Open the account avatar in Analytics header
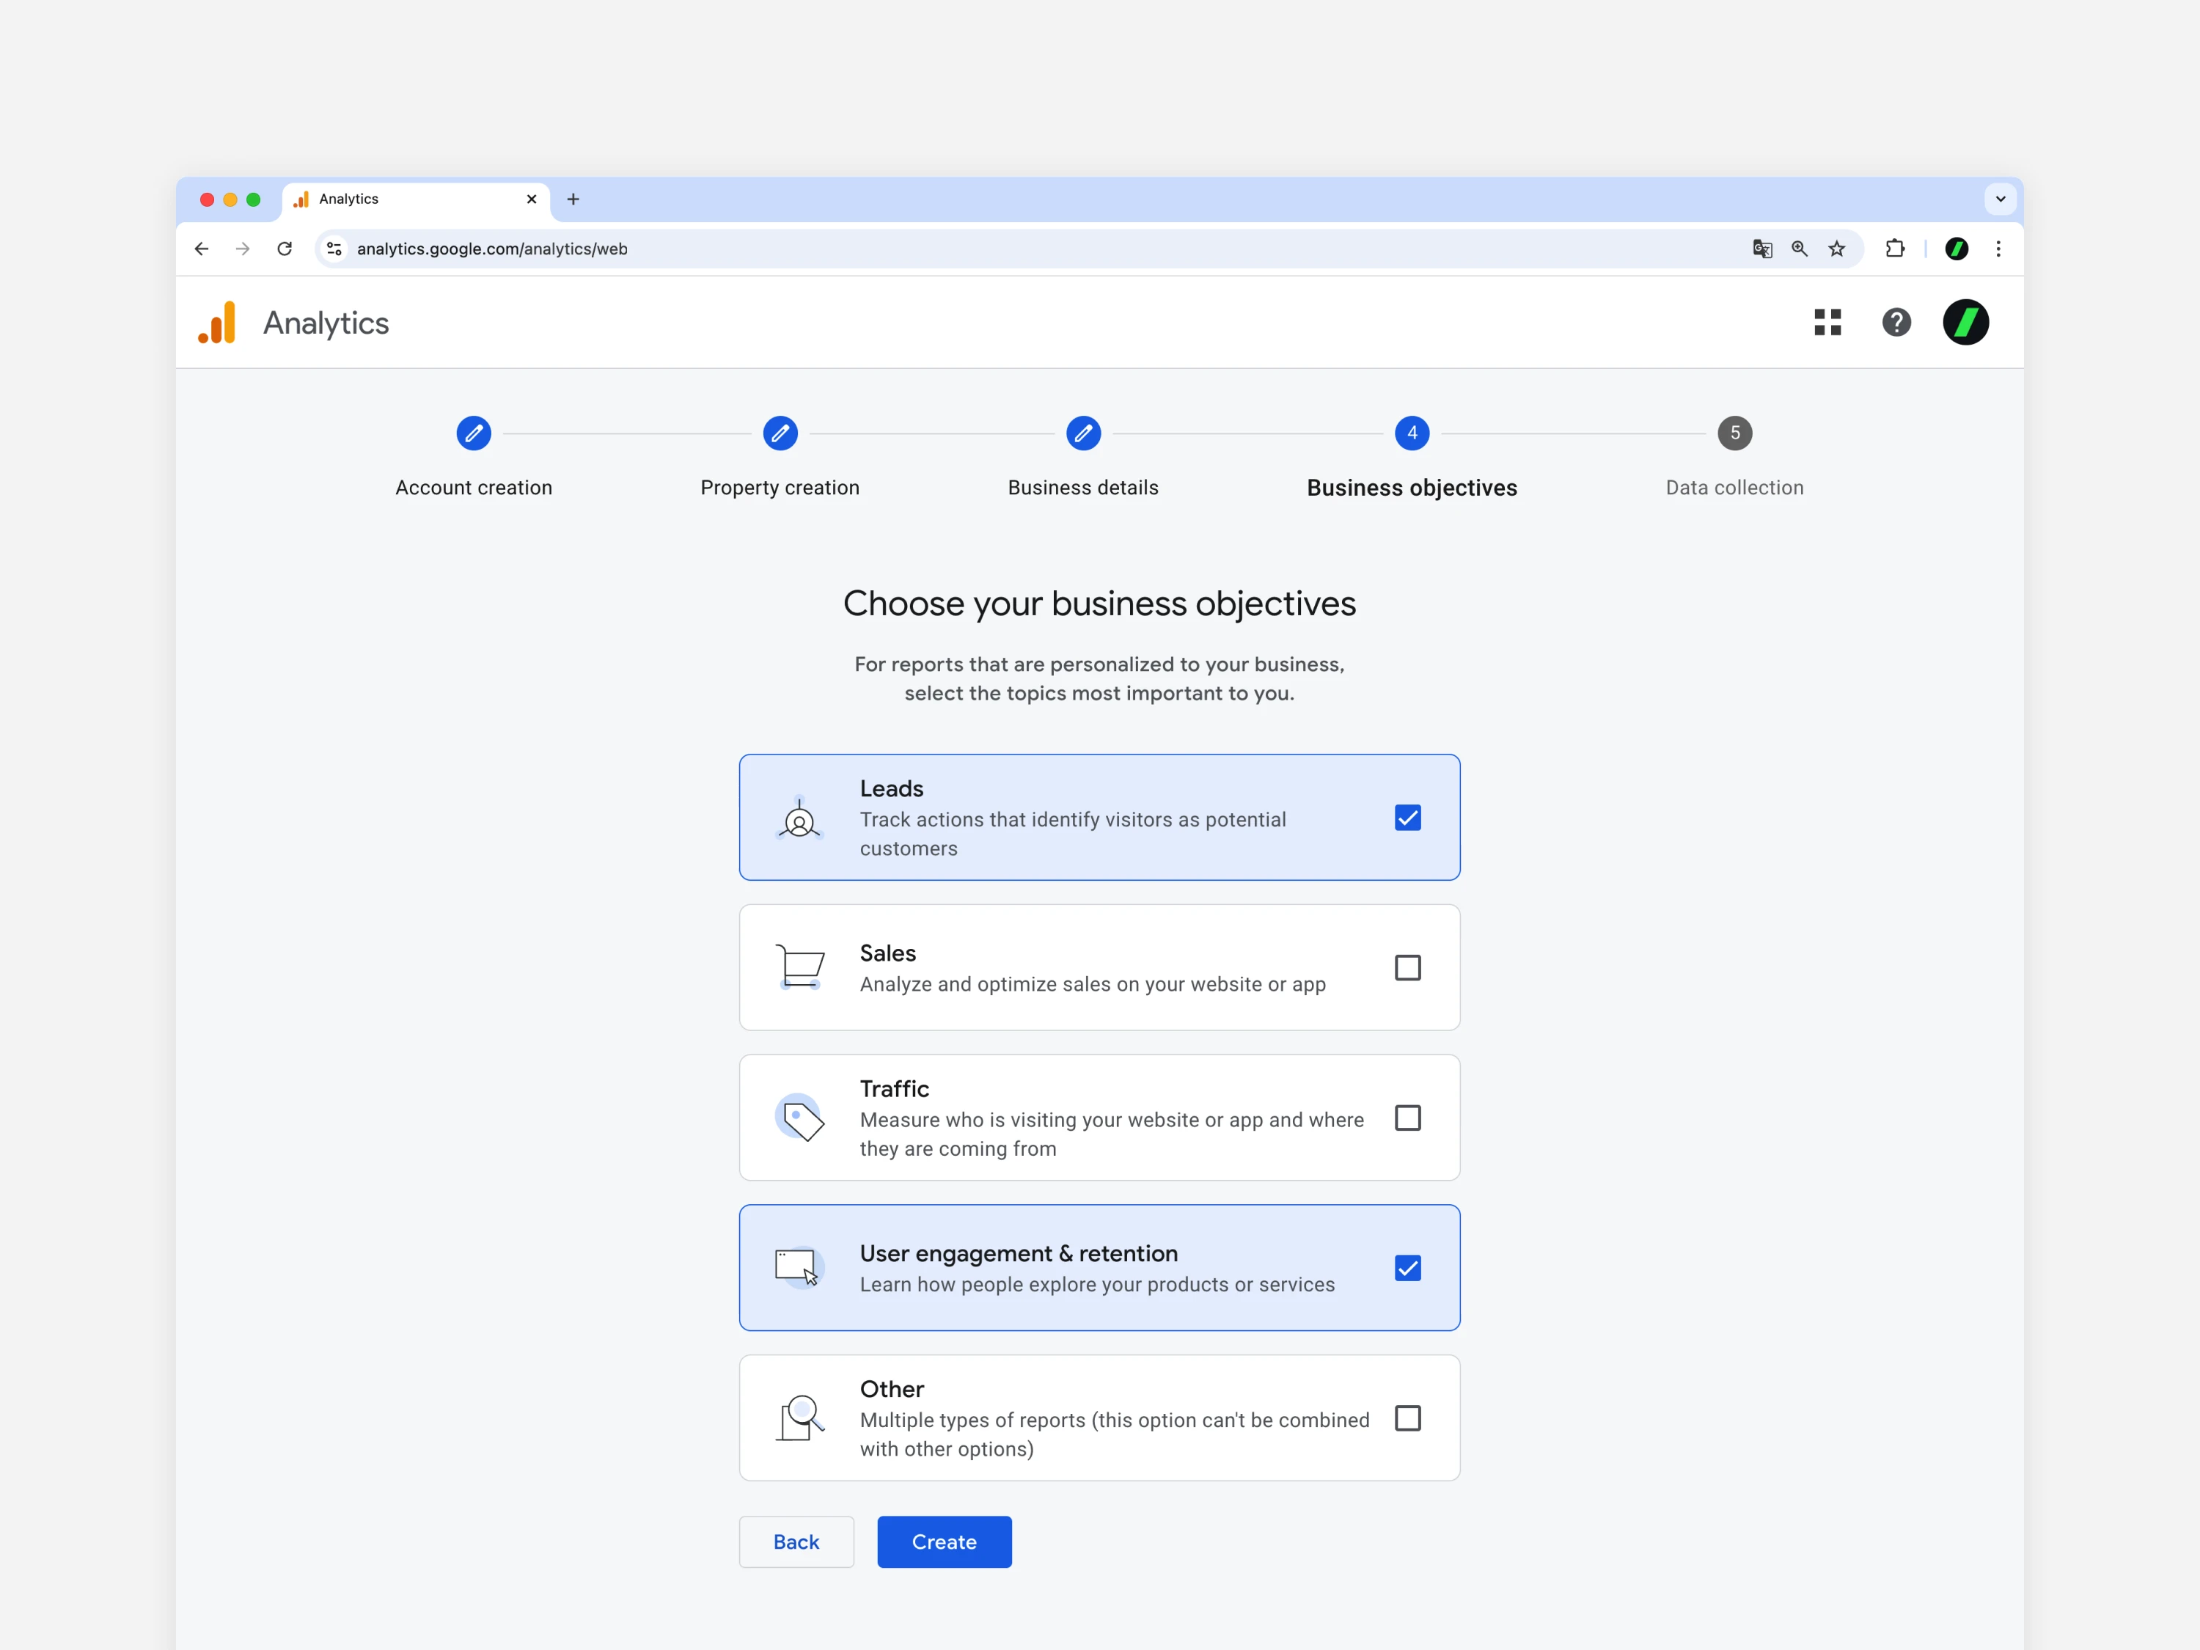Image resolution: width=2200 pixels, height=1650 pixels. pyautogui.click(x=1966, y=322)
